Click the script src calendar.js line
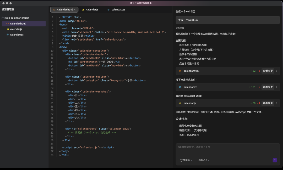Screen dimensions: 283x170 88,148
